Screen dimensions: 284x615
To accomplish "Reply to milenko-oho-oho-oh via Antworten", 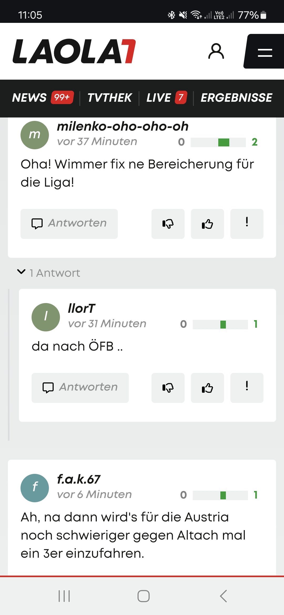I will 69,224.
